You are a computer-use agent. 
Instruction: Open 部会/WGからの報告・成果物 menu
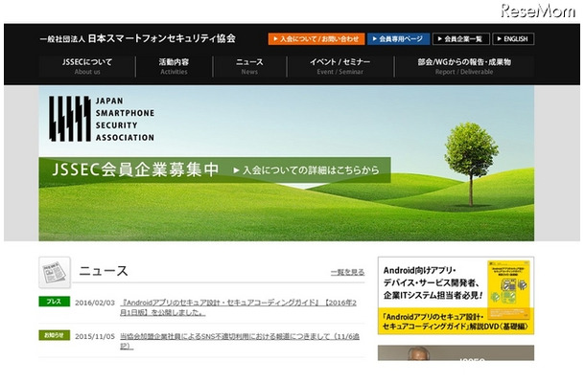coord(464,66)
